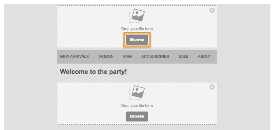This screenshot has width=274, height=130.
Task: Click Browse in the lower image block
Action: [x=137, y=117]
